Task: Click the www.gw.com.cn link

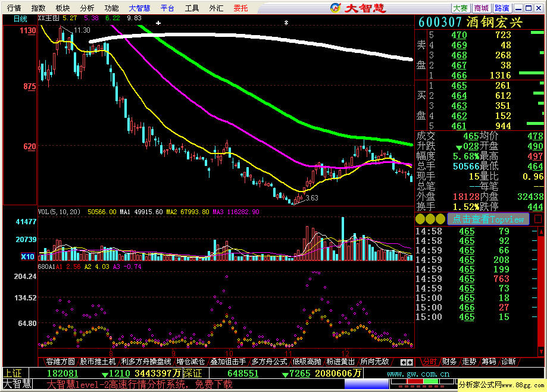Action: [x=418, y=374]
